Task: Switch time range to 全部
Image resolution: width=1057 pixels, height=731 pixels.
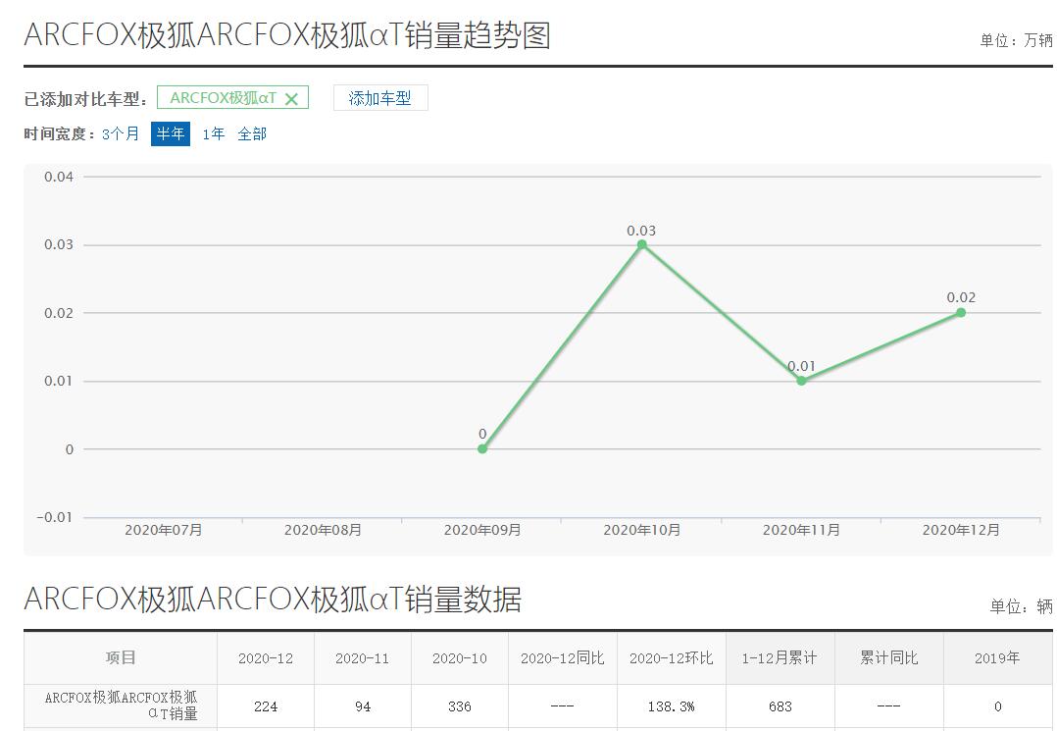Action: coord(252,133)
